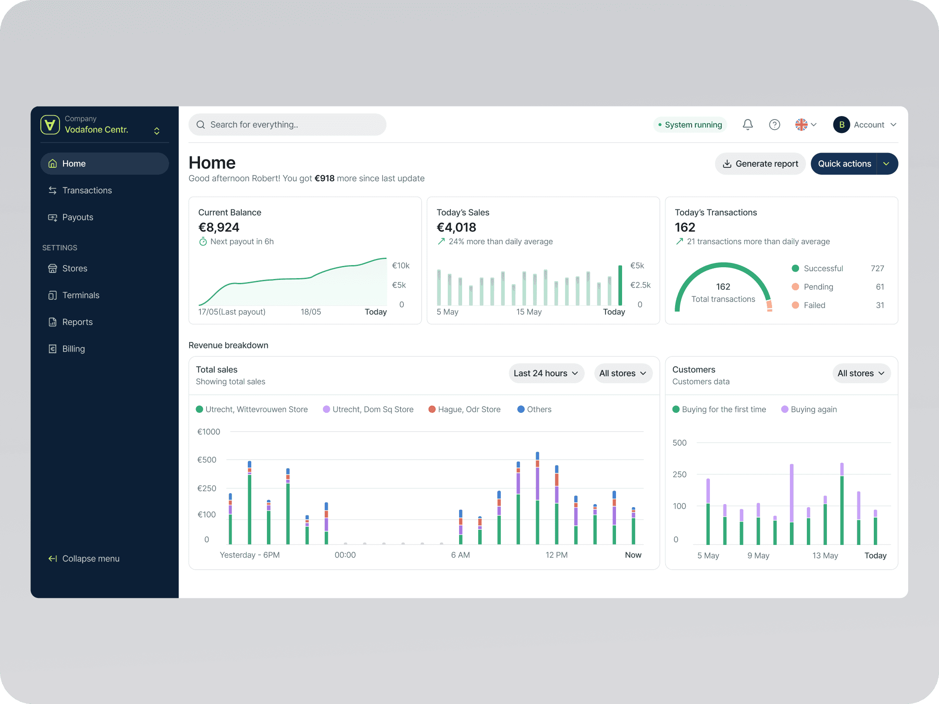Click the Billing euro icon in sidebar
This screenshot has height=704, width=939.
(53, 349)
